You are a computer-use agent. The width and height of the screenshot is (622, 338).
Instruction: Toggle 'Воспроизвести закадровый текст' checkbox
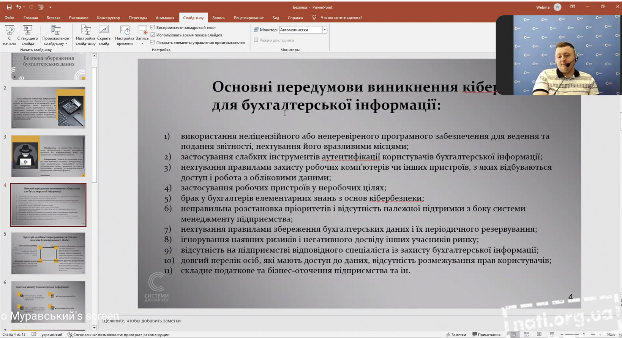(x=153, y=27)
